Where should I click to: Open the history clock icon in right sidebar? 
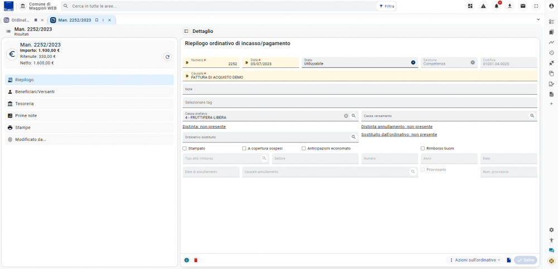(552, 52)
